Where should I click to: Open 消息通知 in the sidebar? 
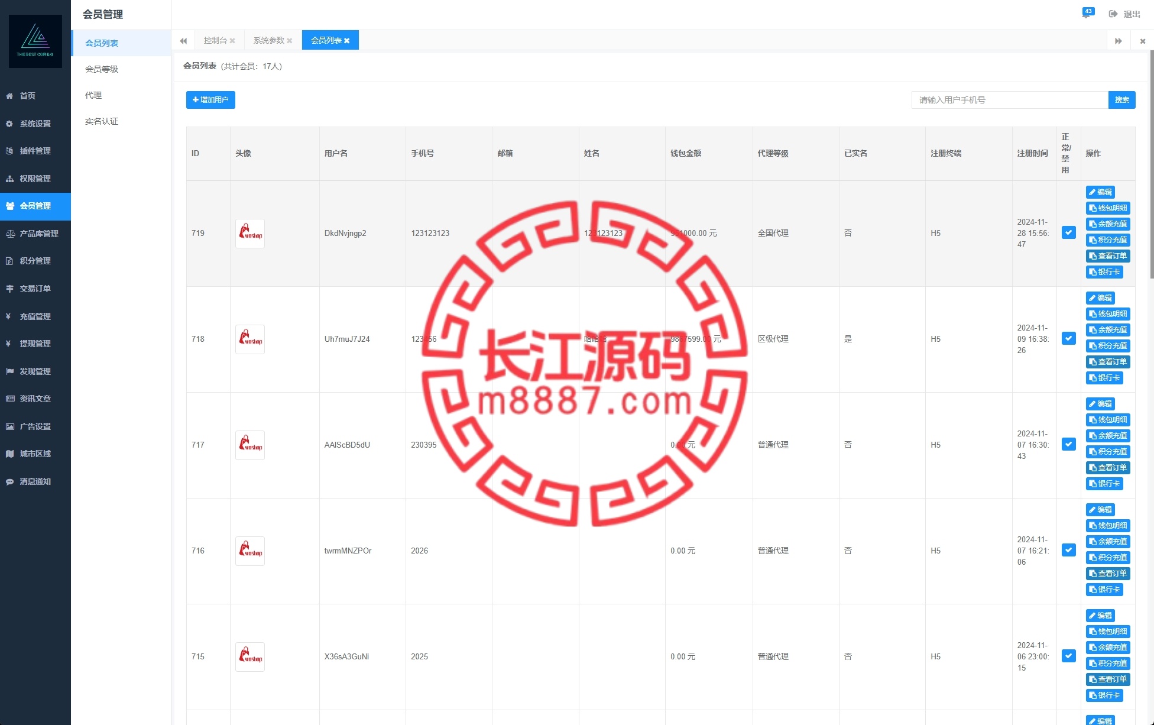coord(35,481)
